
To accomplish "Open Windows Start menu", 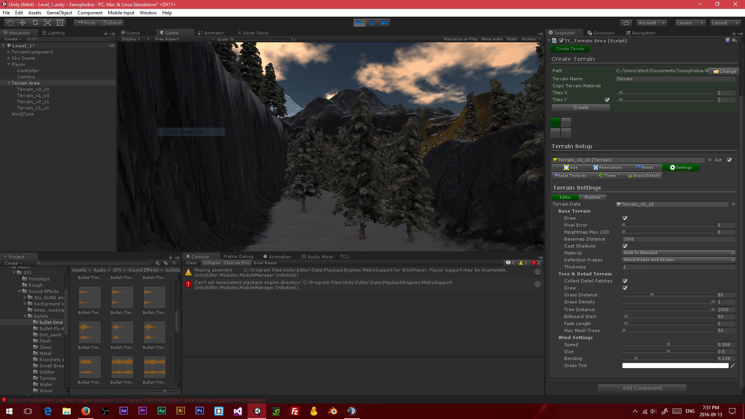I will point(9,411).
